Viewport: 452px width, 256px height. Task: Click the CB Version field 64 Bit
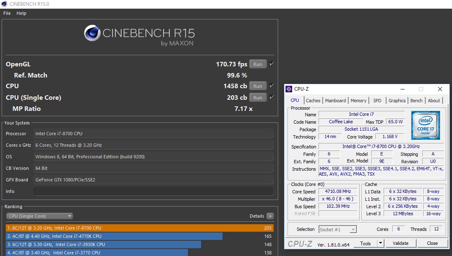point(153,168)
